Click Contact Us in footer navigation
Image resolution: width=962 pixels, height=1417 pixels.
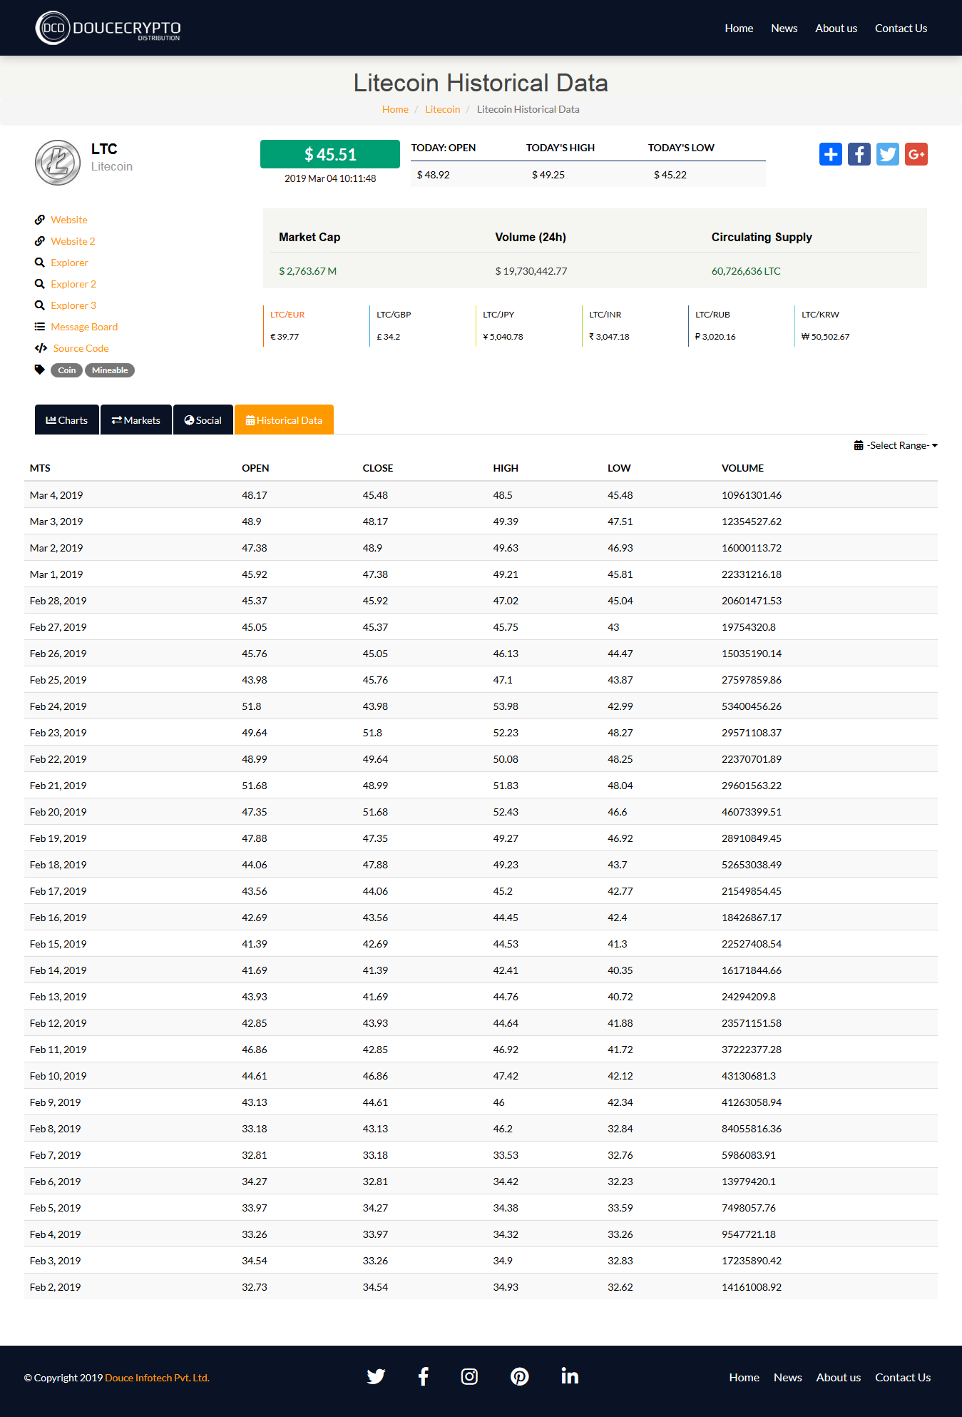903,1378
